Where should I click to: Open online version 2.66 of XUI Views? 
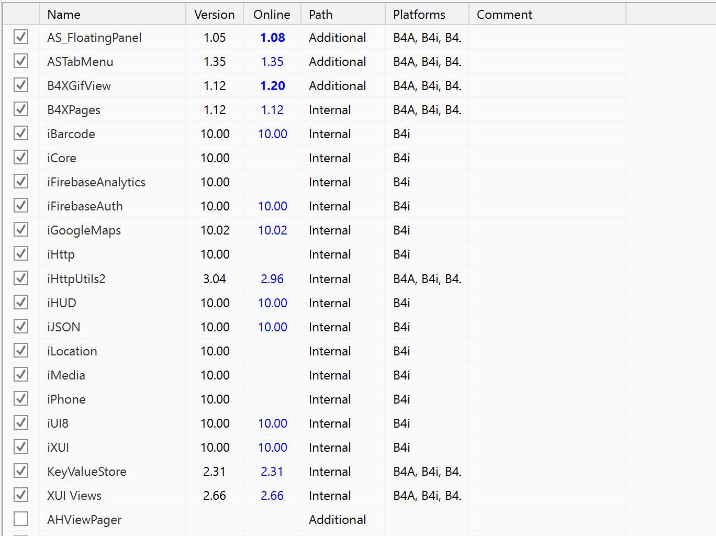coord(272,496)
